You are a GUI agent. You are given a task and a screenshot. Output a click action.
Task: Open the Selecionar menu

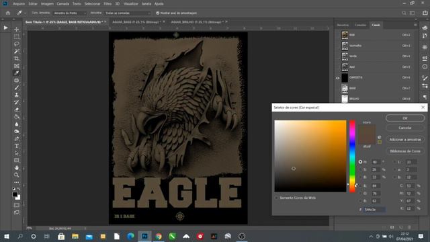click(92, 4)
